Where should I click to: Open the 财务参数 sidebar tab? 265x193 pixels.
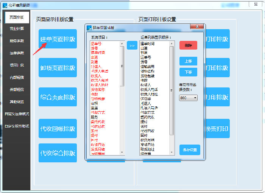(17, 41)
